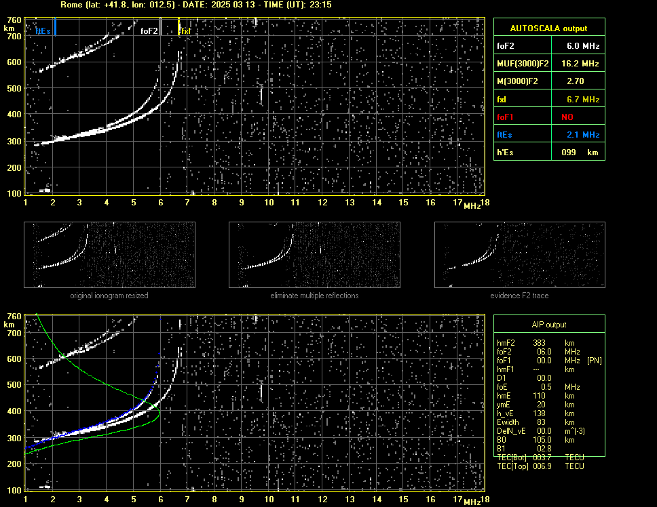The image size is (657, 507).
Task: Select the M(3000)F2 2.70 value
Action: pos(576,81)
